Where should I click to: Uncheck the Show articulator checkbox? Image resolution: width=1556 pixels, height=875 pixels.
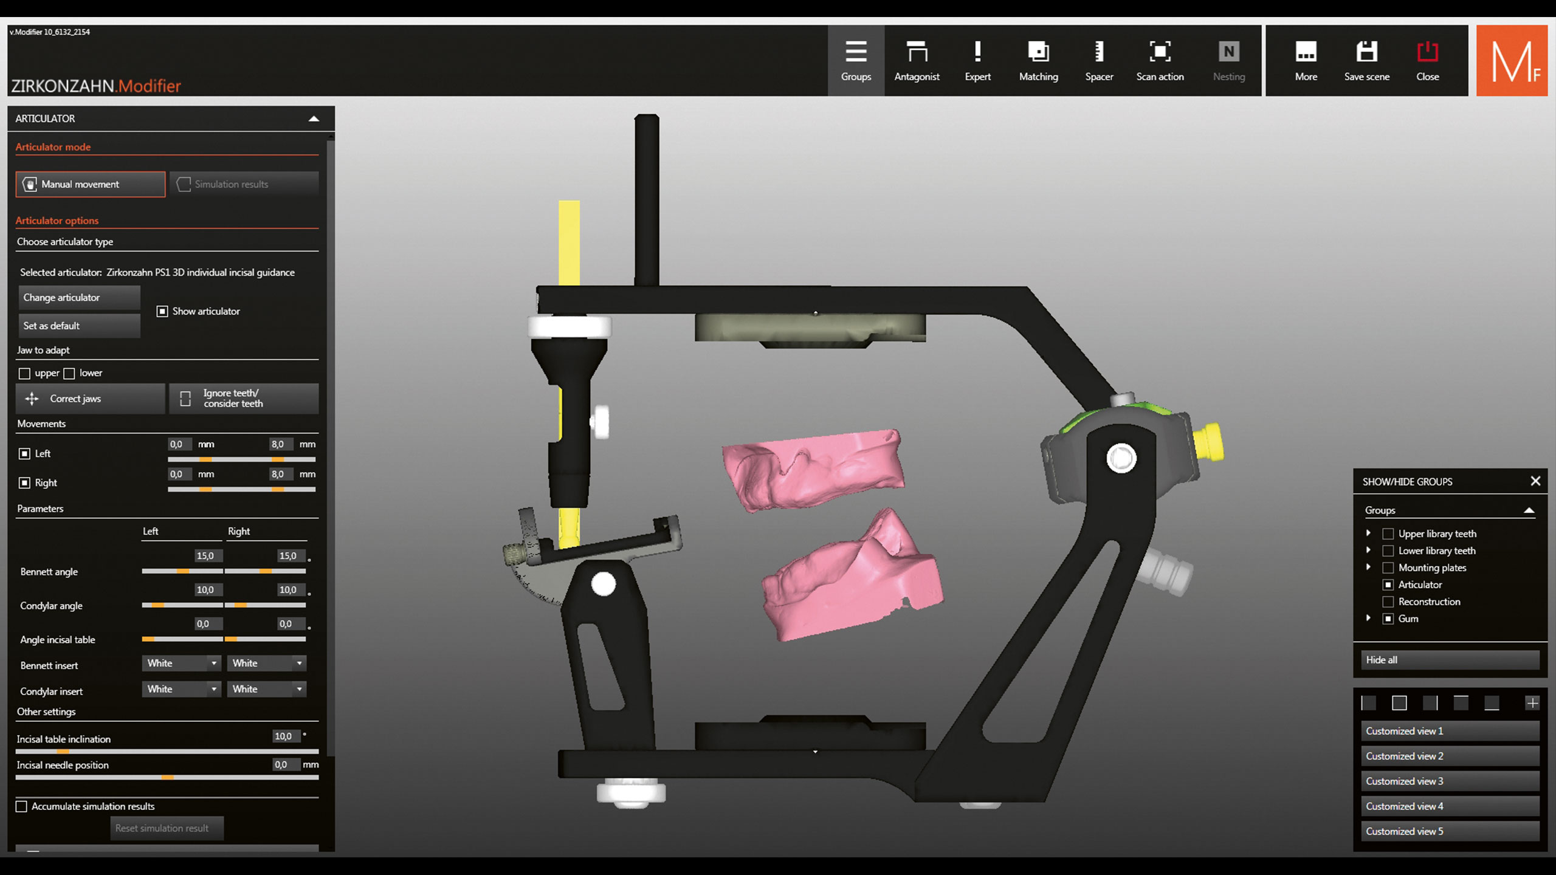tap(162, 311)
